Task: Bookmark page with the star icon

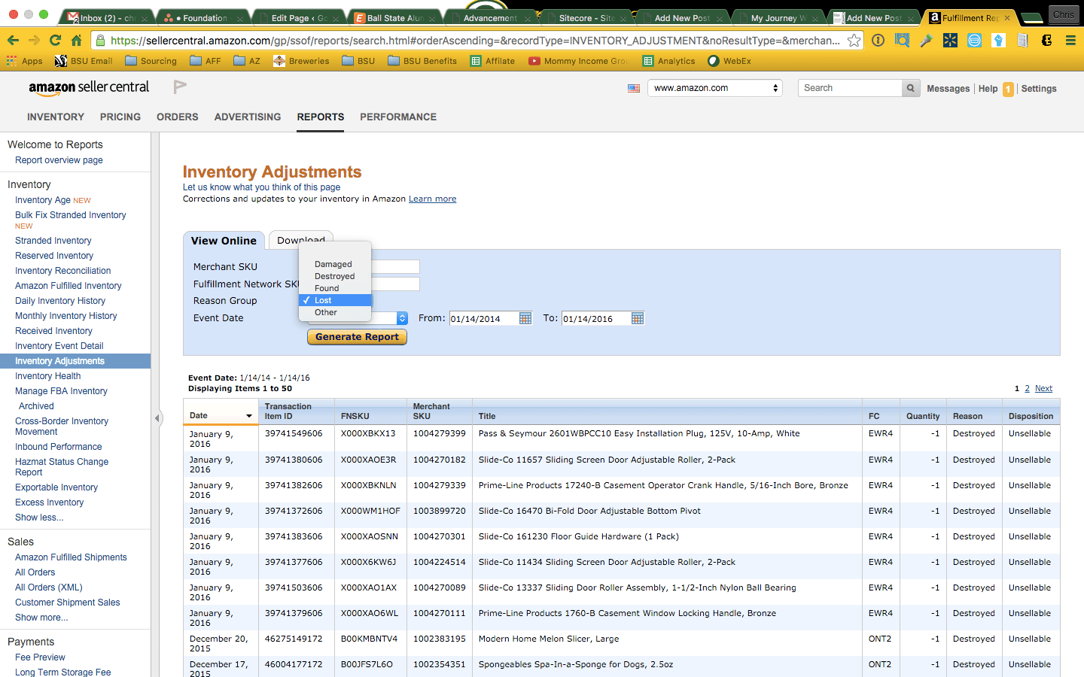Action: pyautogui.click(x=854, y=41)
